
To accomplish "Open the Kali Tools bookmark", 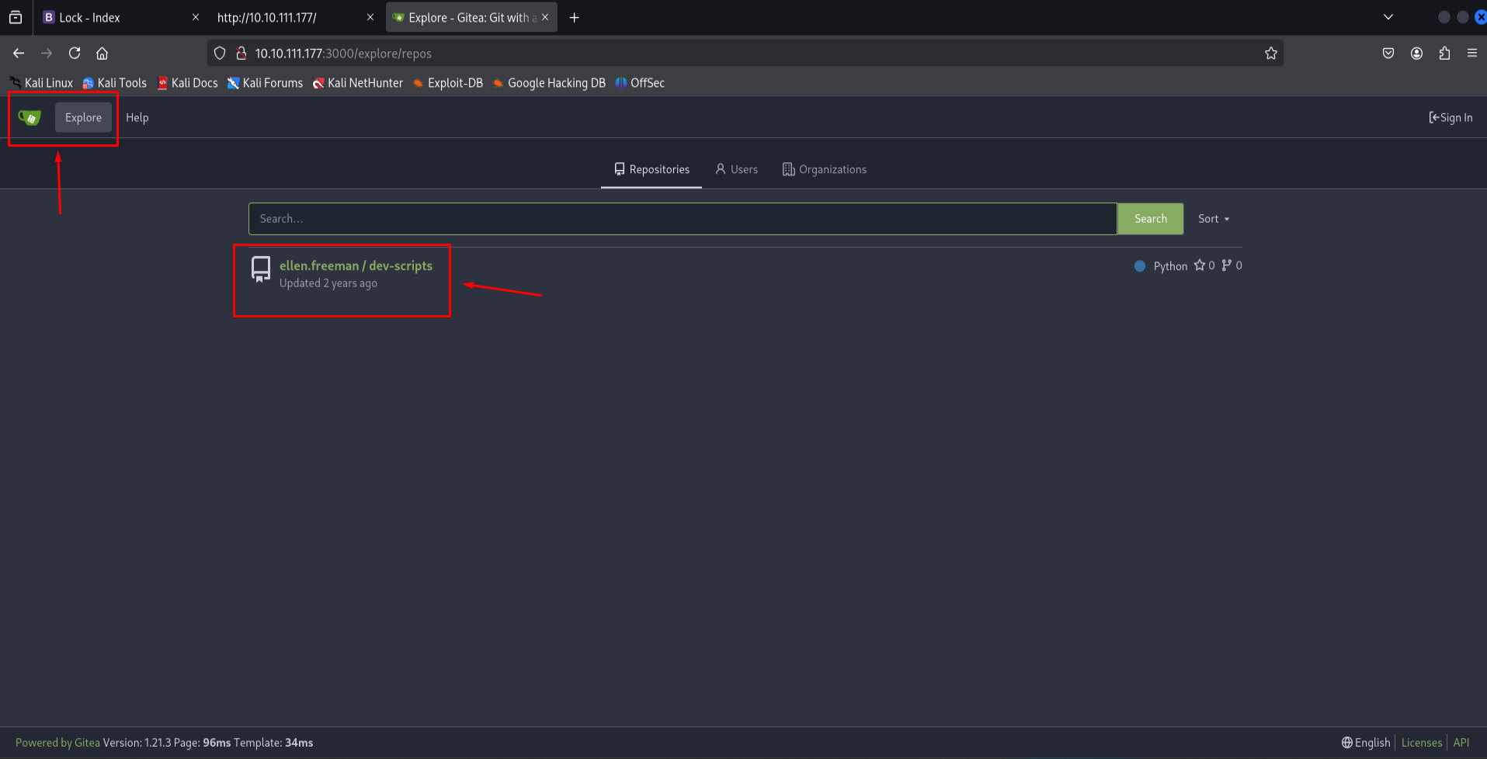I will (115, 83).
